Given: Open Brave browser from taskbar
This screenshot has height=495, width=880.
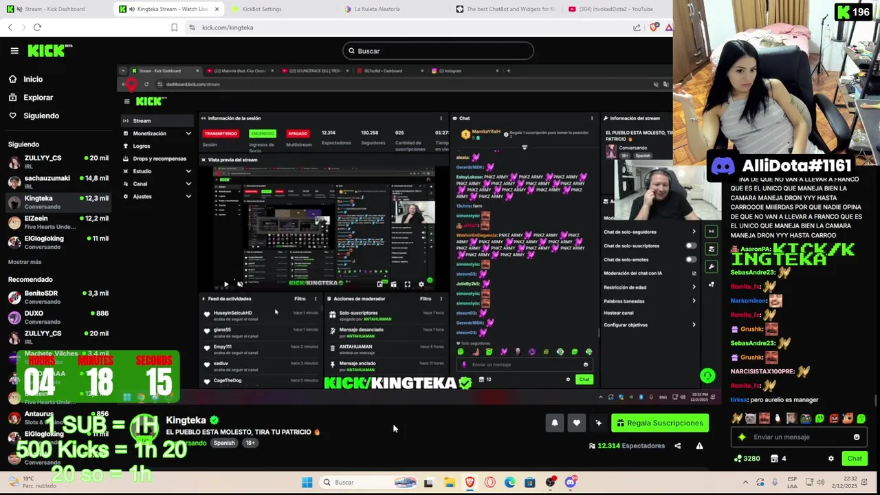Looking at the screenshot, I should (470, 483).
